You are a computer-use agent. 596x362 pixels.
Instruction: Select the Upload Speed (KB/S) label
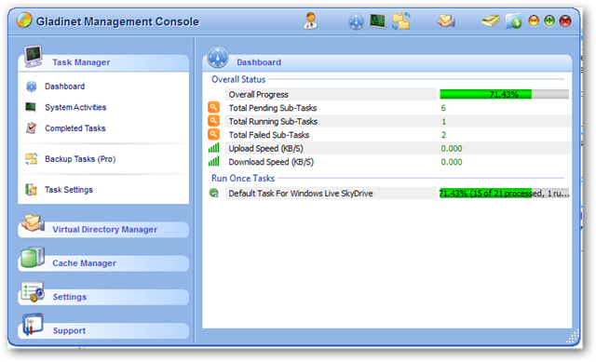(x=265, y=149)
